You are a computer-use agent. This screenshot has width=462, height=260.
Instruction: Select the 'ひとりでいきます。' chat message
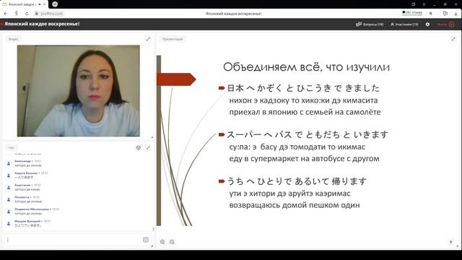pyautogui.click(x=28, y=225)
